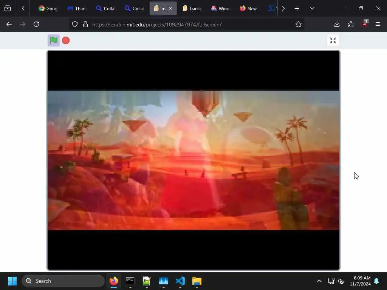The image size is (387, 290).
Task: Open the extensions puzzle-piece menu
Action: pyautogui.click(x=351, y=24)
